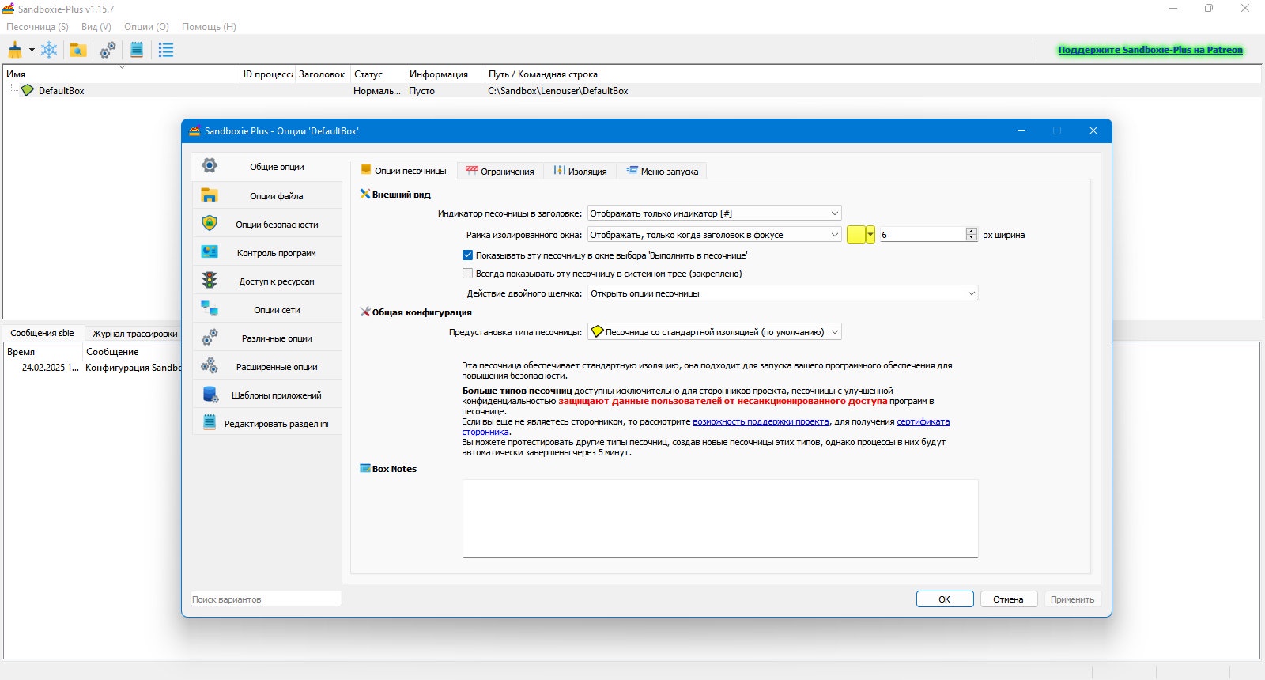
Task: Click the Информация column header
Action: pyautogui.click(x=445, y=74)
